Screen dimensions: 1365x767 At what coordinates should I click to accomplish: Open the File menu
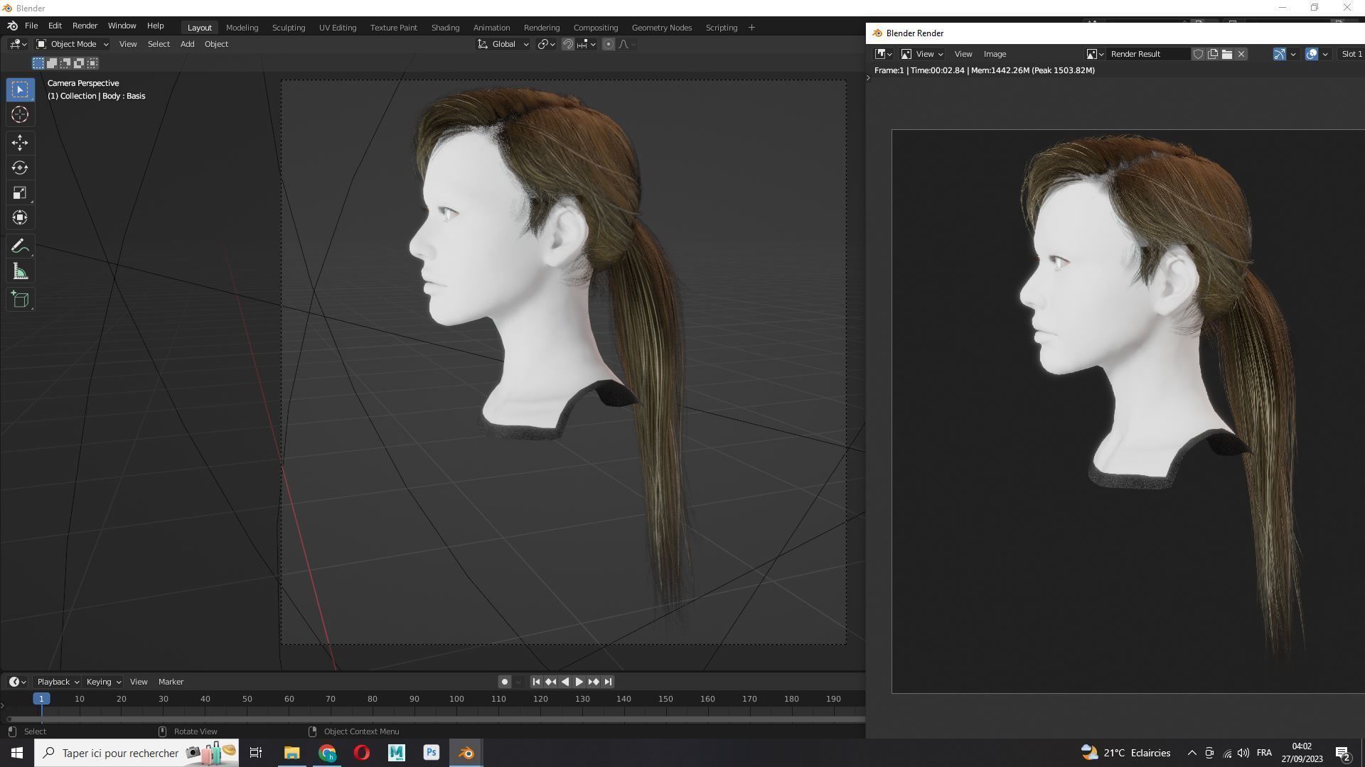click(31, 26)
